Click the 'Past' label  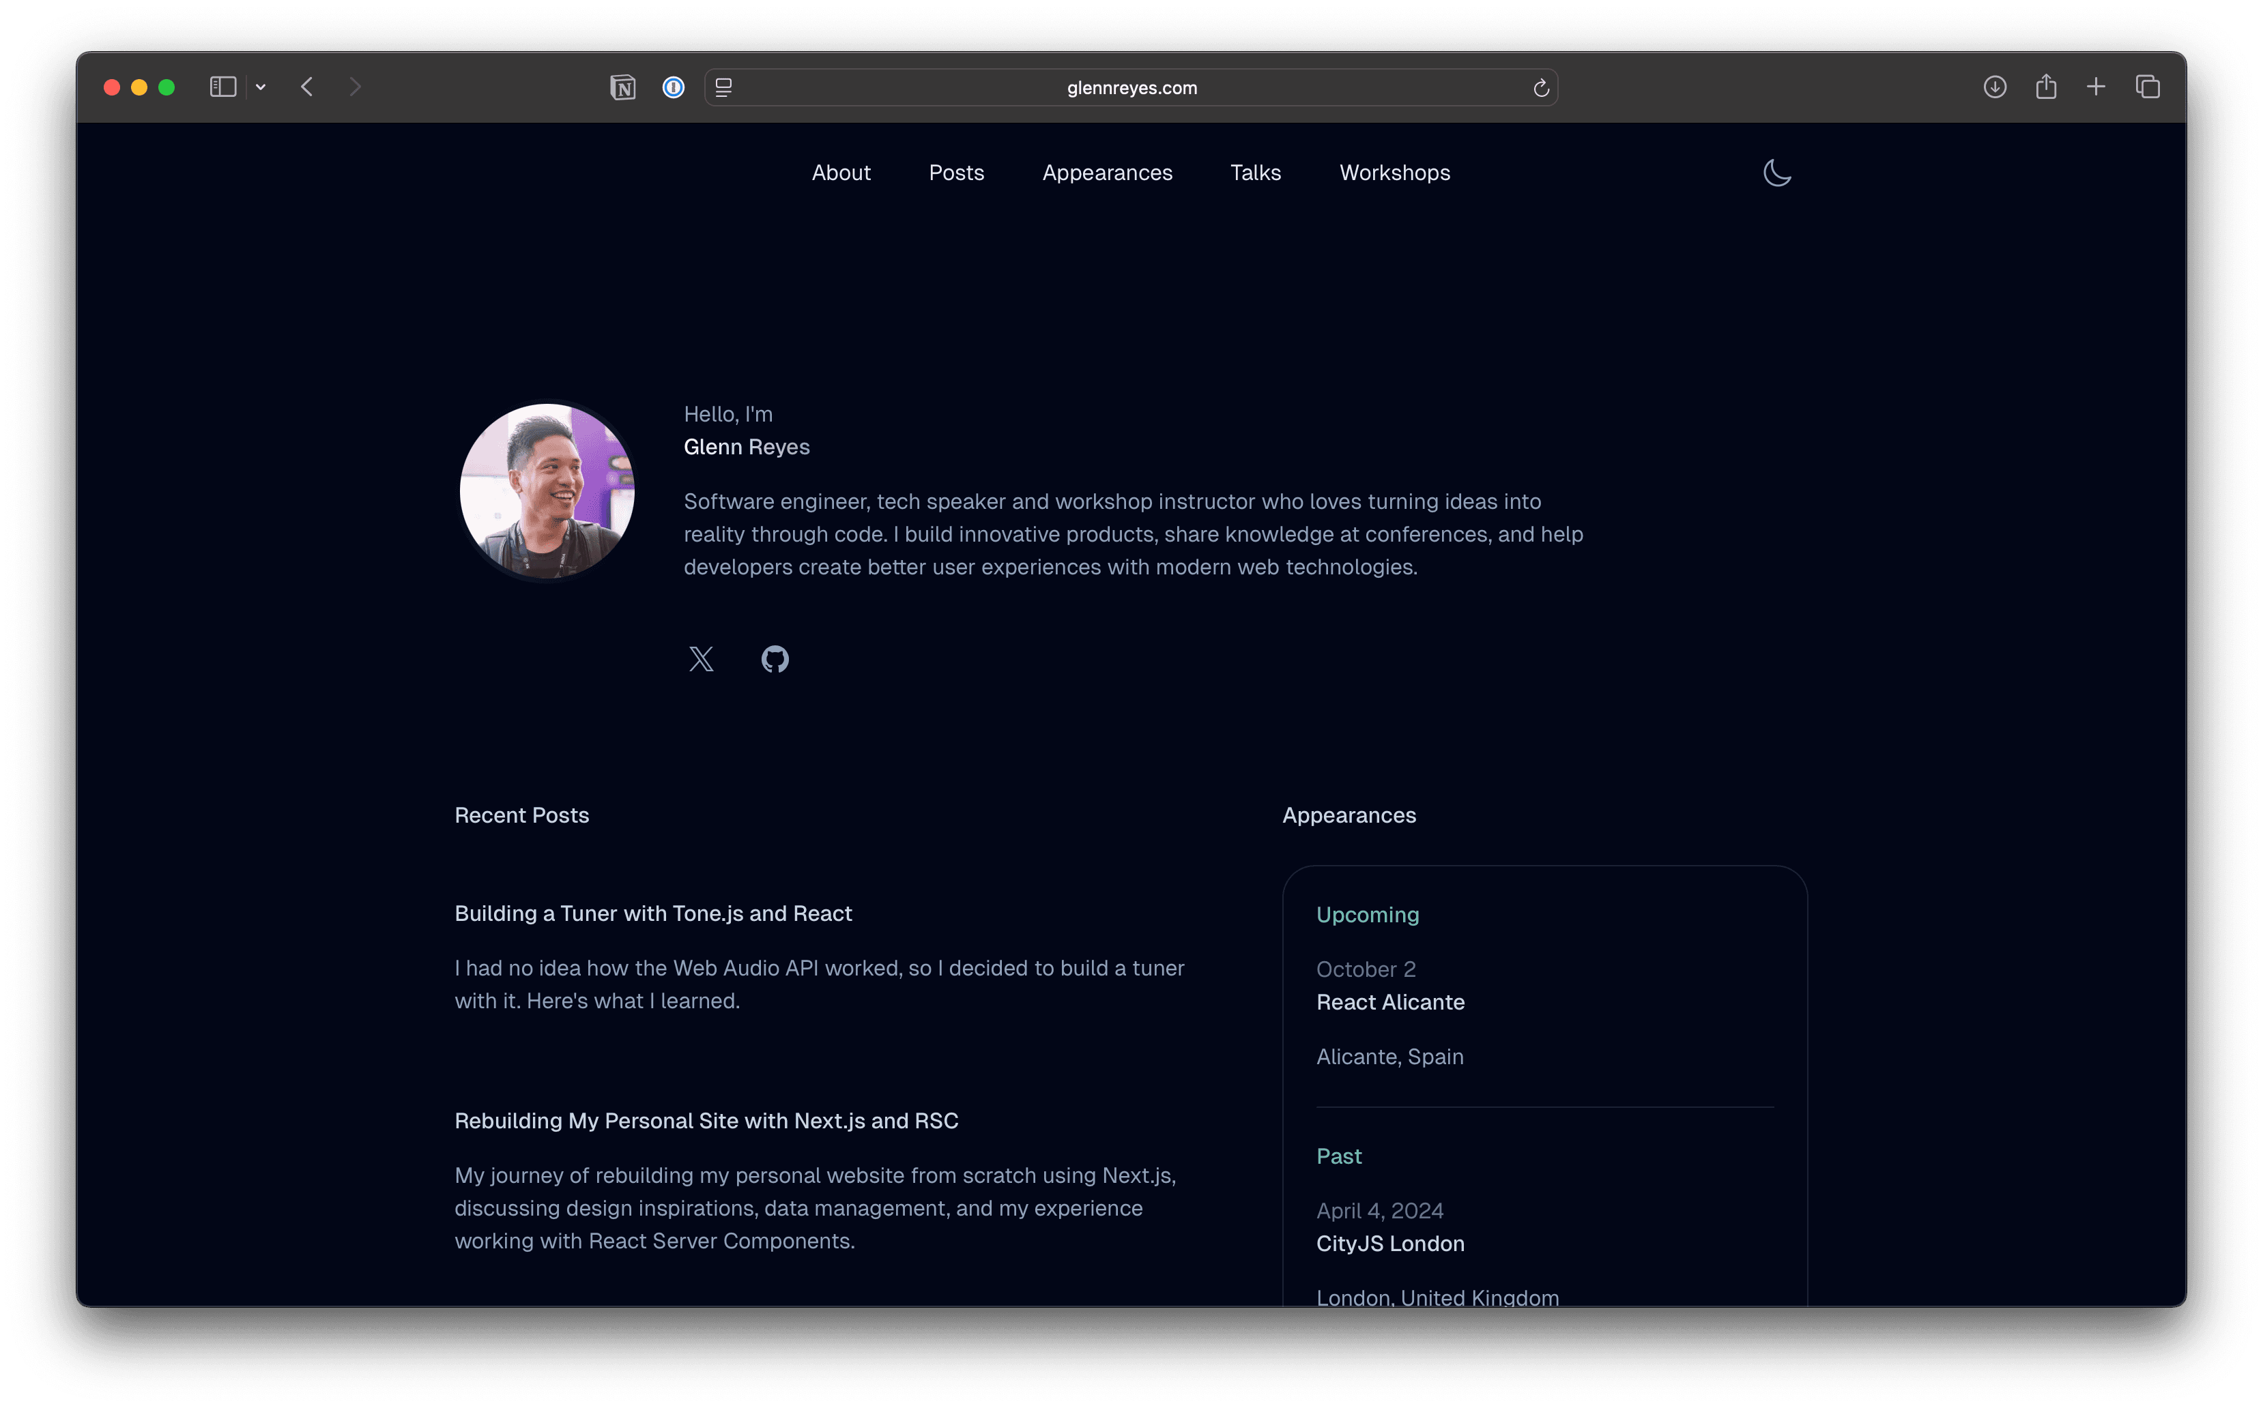tap(1339, 1156)
